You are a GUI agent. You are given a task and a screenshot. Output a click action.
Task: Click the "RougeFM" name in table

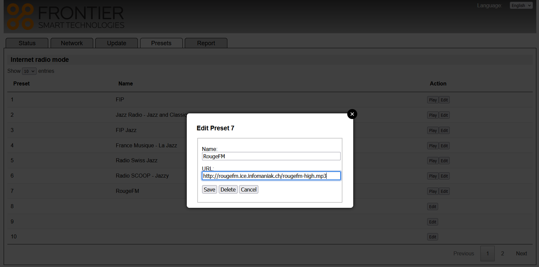click(x=128, y=191)
